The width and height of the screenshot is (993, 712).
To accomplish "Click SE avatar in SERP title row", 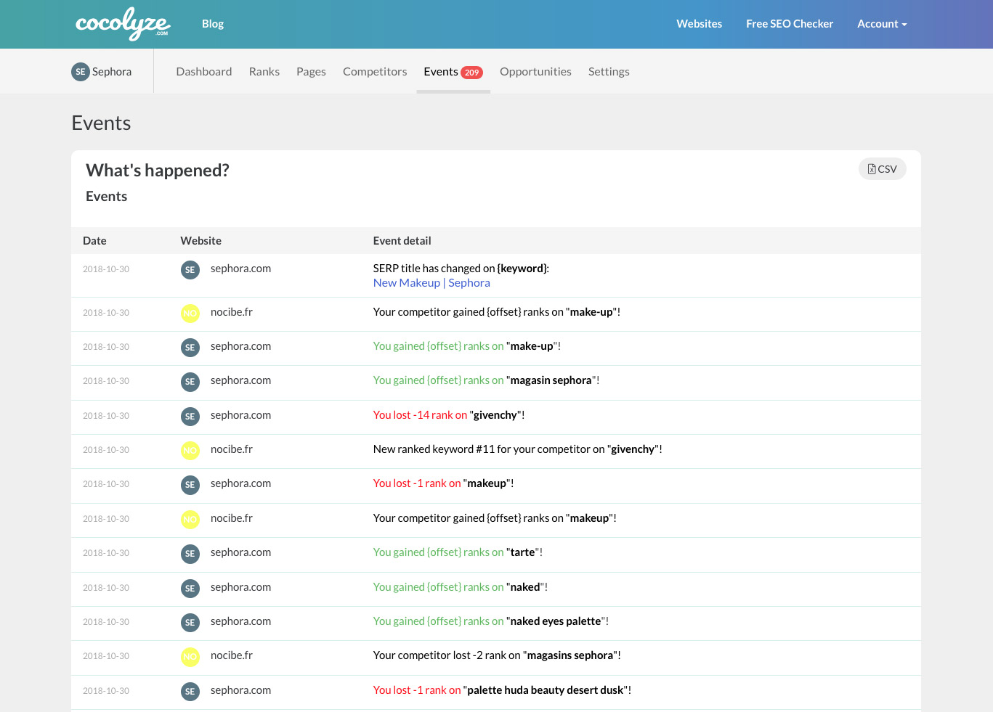I will coord(190,270).
